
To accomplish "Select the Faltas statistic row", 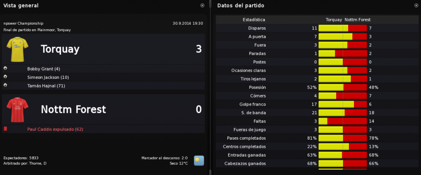I will (317, 121).
